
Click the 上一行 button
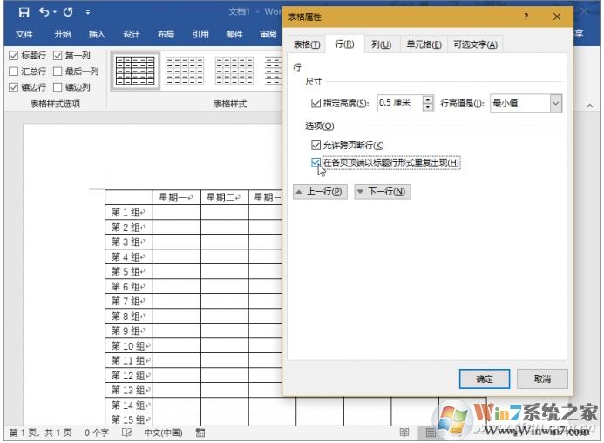click(320, 192)
